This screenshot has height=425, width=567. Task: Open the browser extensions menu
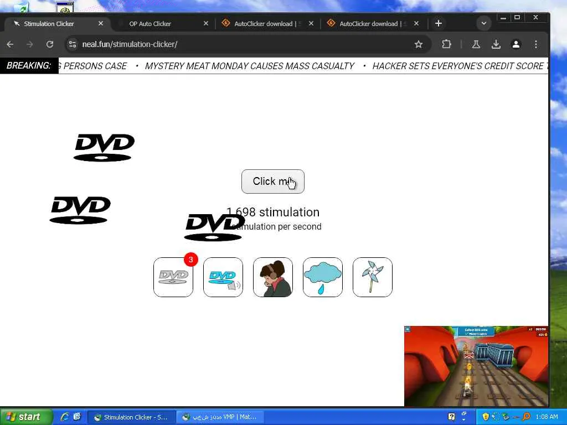coord(447,44)
